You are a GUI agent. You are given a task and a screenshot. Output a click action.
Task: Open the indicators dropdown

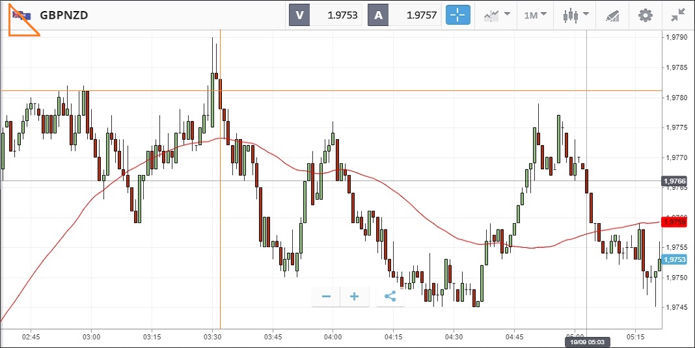[497, 15]
